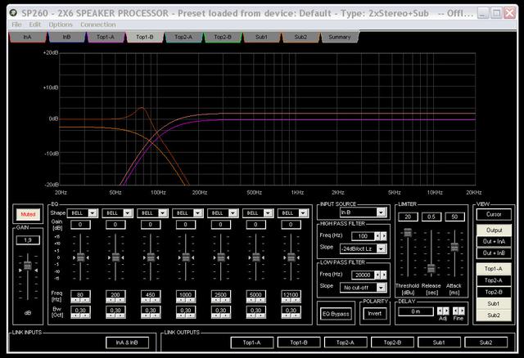Toggle the EQ Bypass button
Image resolution: width=524 pixels, height=358 pixels.
coord(336,312)
